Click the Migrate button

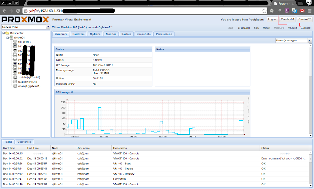292,28
